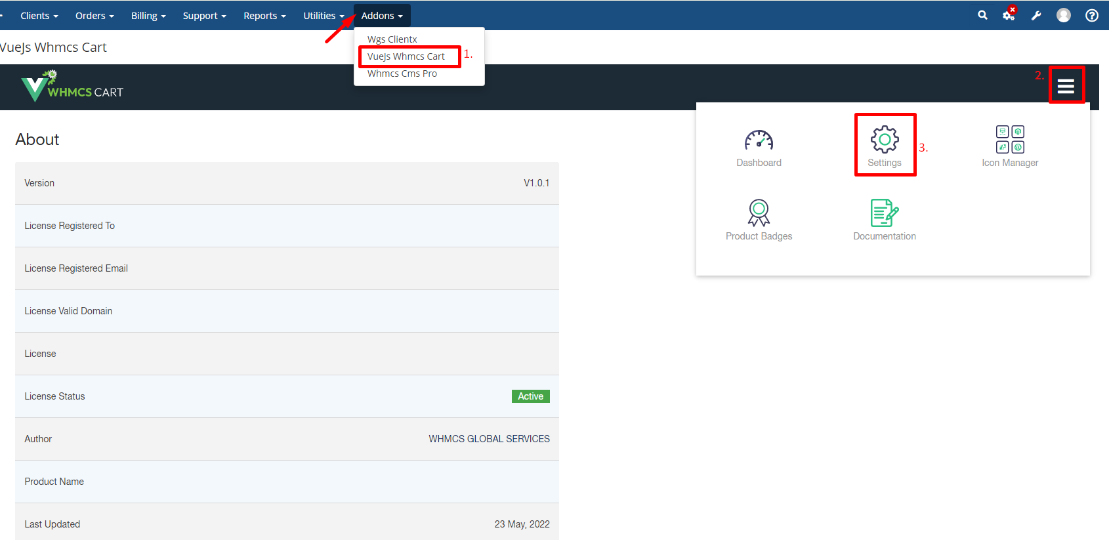Select Wgs Clientx from Addons menu
The height and width of the screenshot is (540, 1109).
click(x=392, y=39)
